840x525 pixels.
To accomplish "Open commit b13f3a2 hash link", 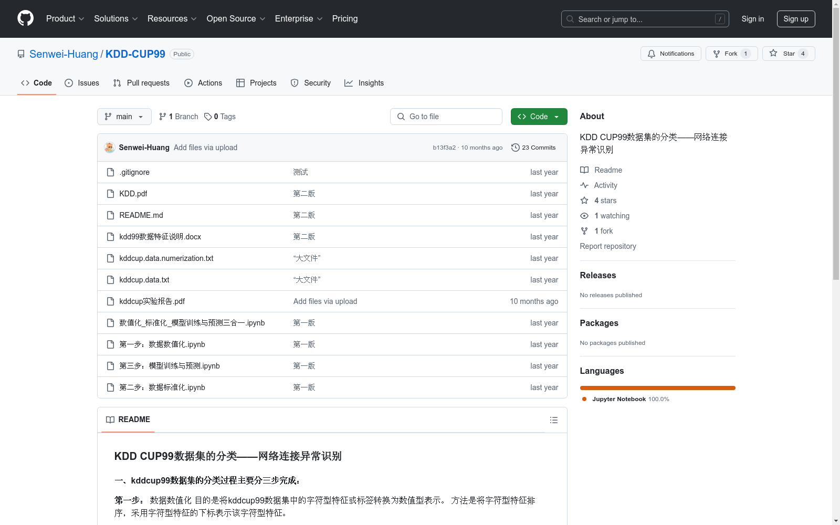I will click(444, 148).
